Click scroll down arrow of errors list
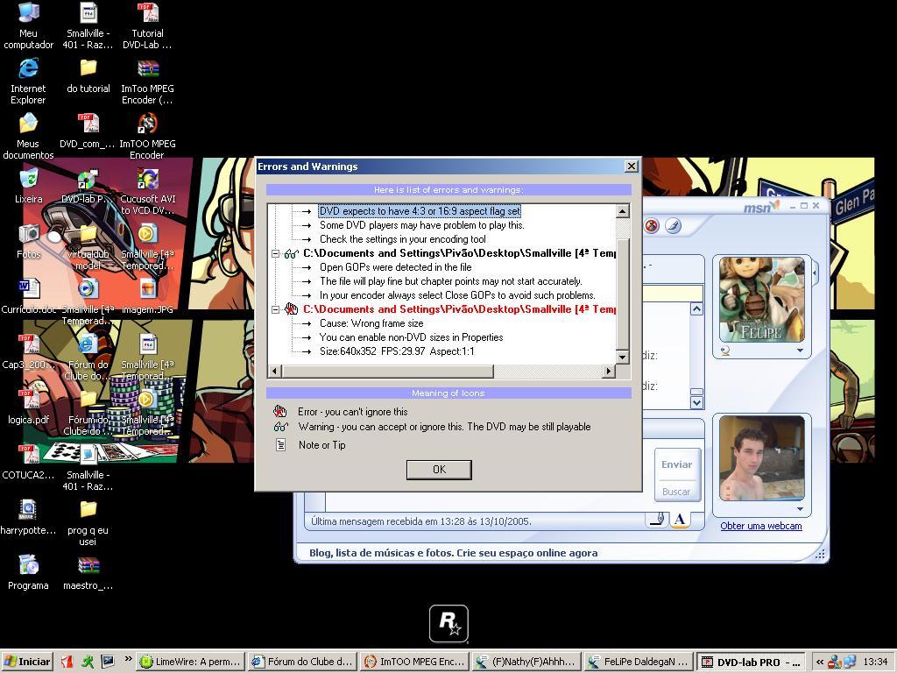Image resolution: width=897 pixels, height=673 pixels. pyautogui.click(x=623, y=358)
